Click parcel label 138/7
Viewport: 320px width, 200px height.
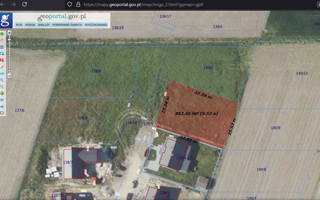pos(68,162)
